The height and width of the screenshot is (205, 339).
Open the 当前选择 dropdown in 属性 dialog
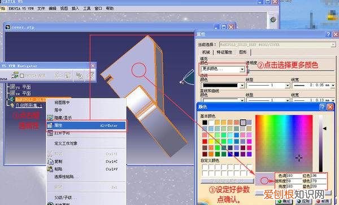(x=333, y=44)
